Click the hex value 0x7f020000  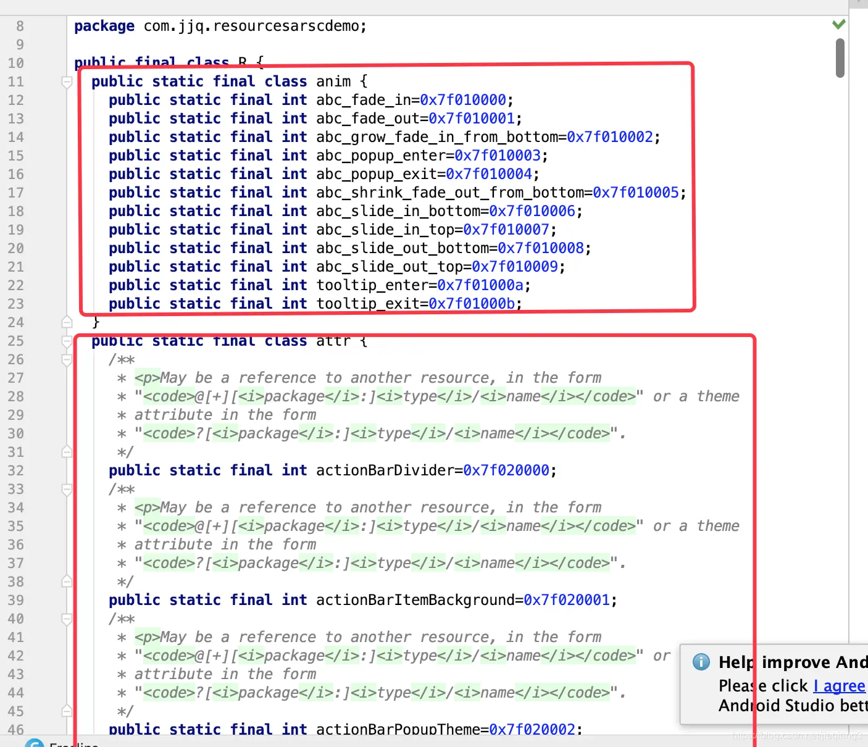(x=506, y=470)
